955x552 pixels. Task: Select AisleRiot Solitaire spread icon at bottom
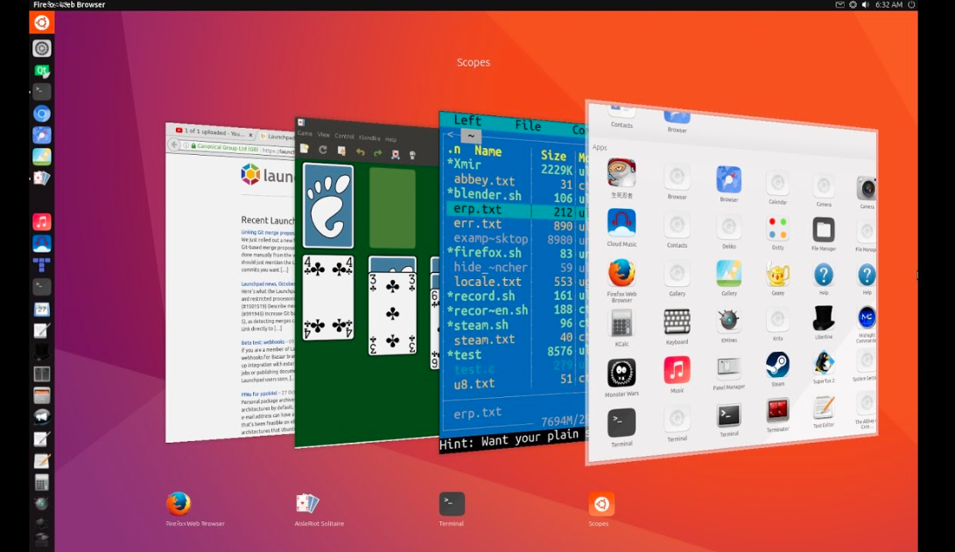pyautogui.click(x=307, y=503)
